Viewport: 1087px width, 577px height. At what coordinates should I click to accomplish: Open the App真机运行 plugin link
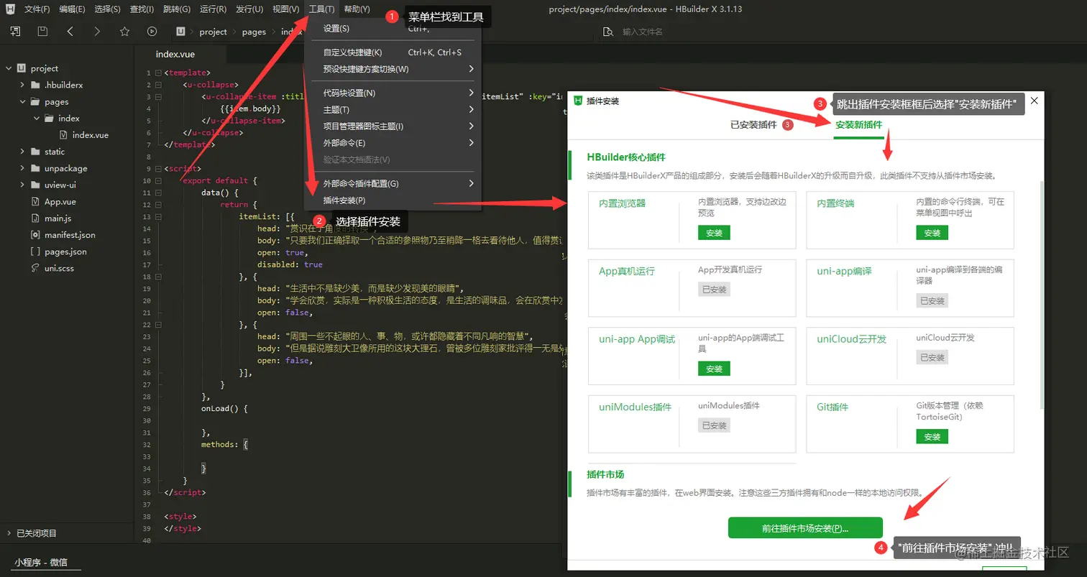(627, 272)
